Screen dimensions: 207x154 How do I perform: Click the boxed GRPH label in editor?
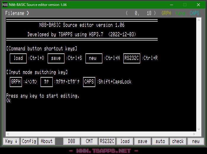pos(16,82)
